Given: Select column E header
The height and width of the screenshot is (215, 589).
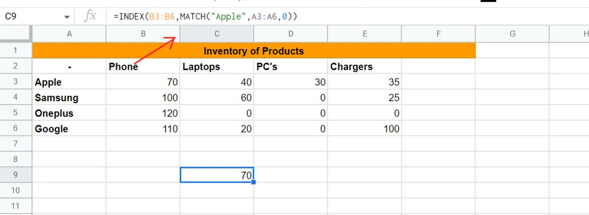Looking at the screenshot, I should coord(365,34).
